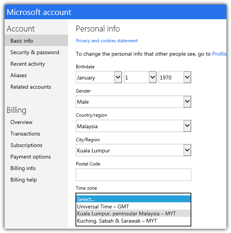This screenshot has width=231, height=233.
Task: Go to Payment options
Action: point(30,157)
